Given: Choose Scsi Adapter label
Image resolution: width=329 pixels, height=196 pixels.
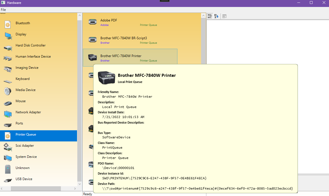Looking at the screenshot, I should pos(24,146).
